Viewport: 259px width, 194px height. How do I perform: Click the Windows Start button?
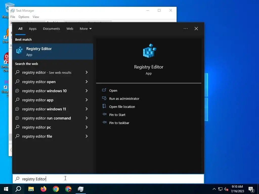click(x=6, y=189)
